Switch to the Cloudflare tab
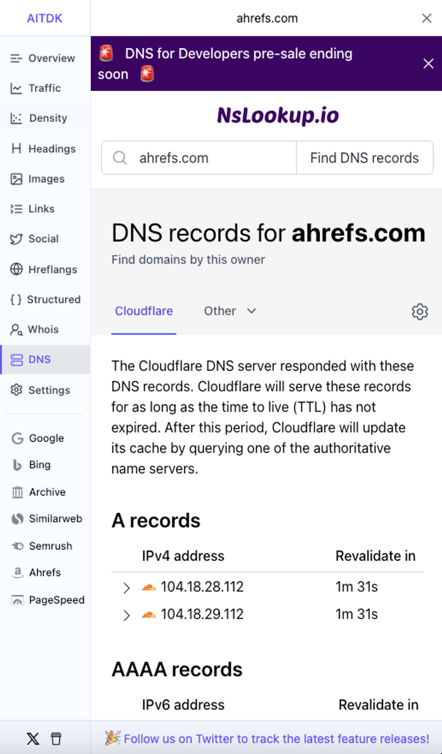This screenshot has width=442, height=754. point(144,311)
